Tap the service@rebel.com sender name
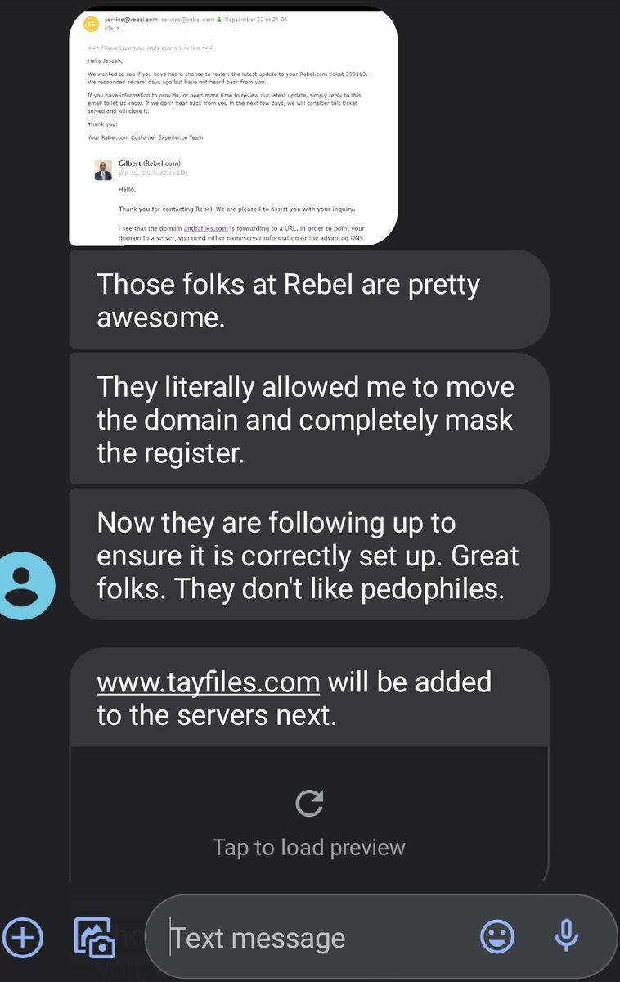The height and width of the screenshot is (982, 620). point(130,20)
